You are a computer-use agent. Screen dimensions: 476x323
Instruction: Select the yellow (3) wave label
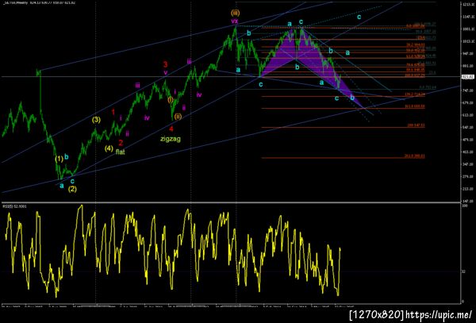pyautogui.click(x=96, y=120)
